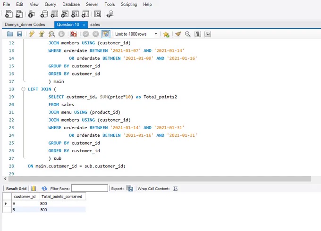Close the Question 10 tab
The image size is (321, 231).
[84, 25]
